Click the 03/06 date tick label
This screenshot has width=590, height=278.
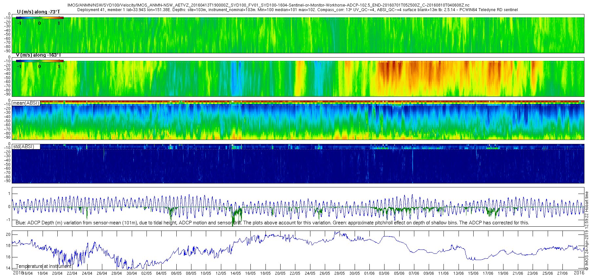(384, 273)
